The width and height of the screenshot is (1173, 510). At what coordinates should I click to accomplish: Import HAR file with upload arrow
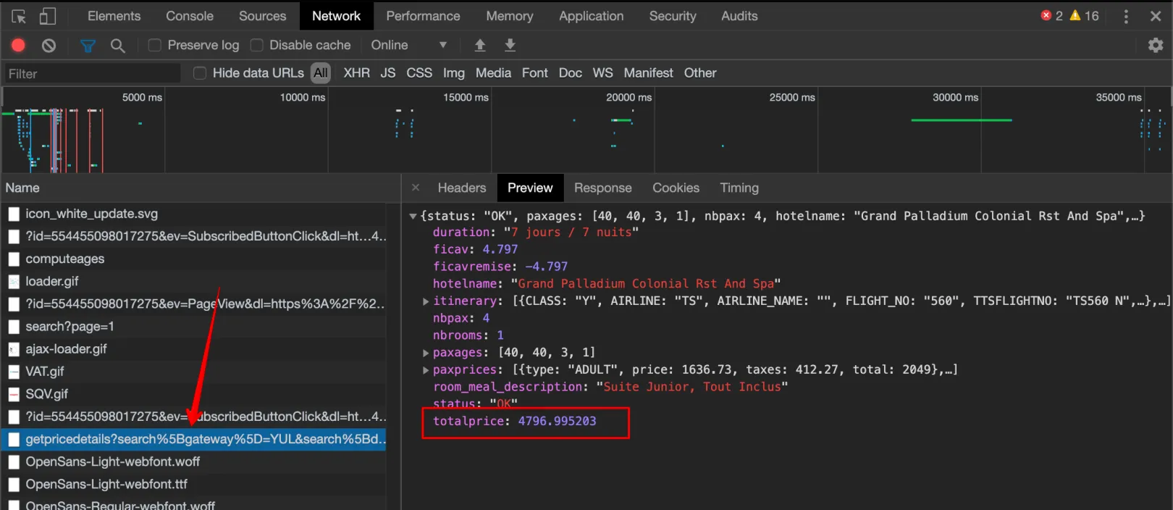[479, 45]
